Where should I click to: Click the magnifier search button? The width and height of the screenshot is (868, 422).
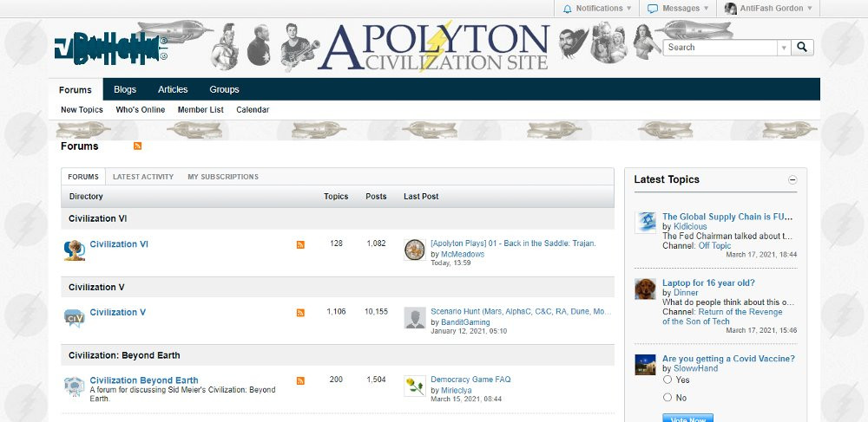tap(802, 47)
